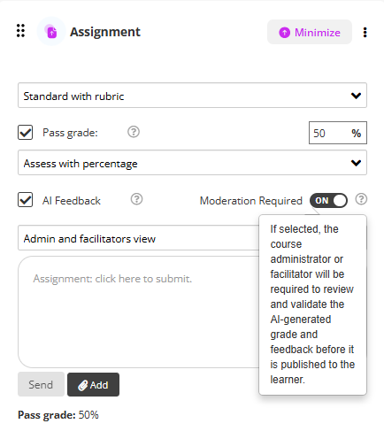This screenshot has width=384, height=439.
Task: Uncheck the Pass grade checkbox
Action: click(26, 132)
